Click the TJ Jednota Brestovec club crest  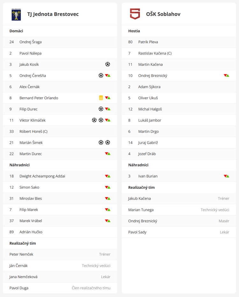(16, 14)
